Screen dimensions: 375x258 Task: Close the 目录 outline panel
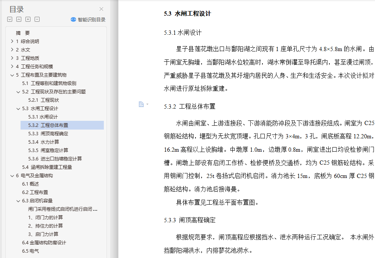(102, 9)
